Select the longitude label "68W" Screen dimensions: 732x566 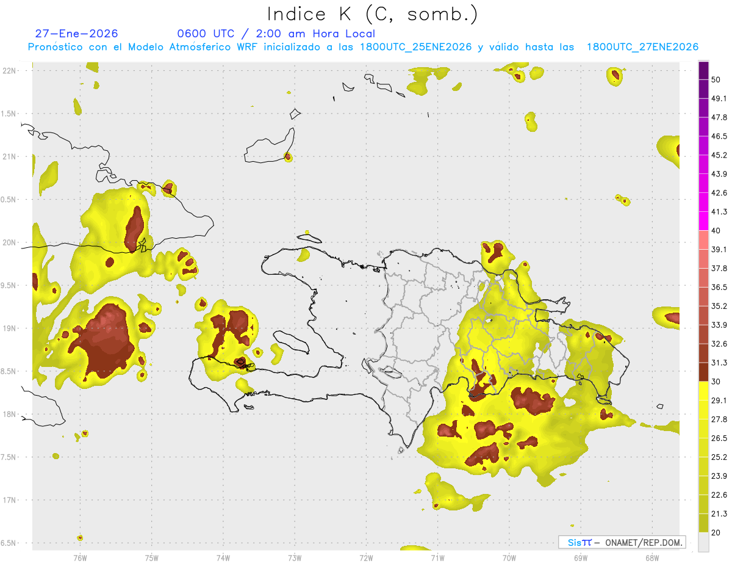(652, 558)
